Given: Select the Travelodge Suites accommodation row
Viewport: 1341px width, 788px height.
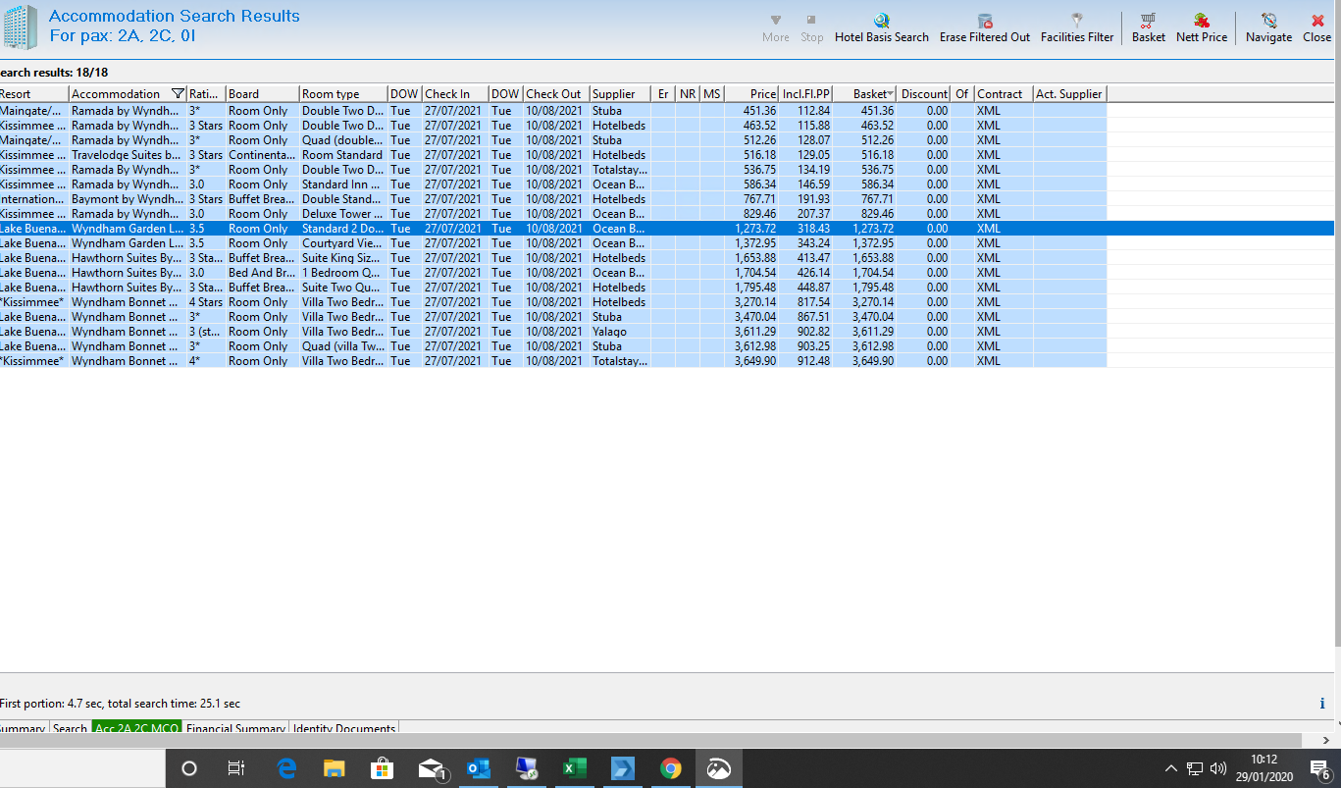Looking at the screenshot, I should [553, 155].
